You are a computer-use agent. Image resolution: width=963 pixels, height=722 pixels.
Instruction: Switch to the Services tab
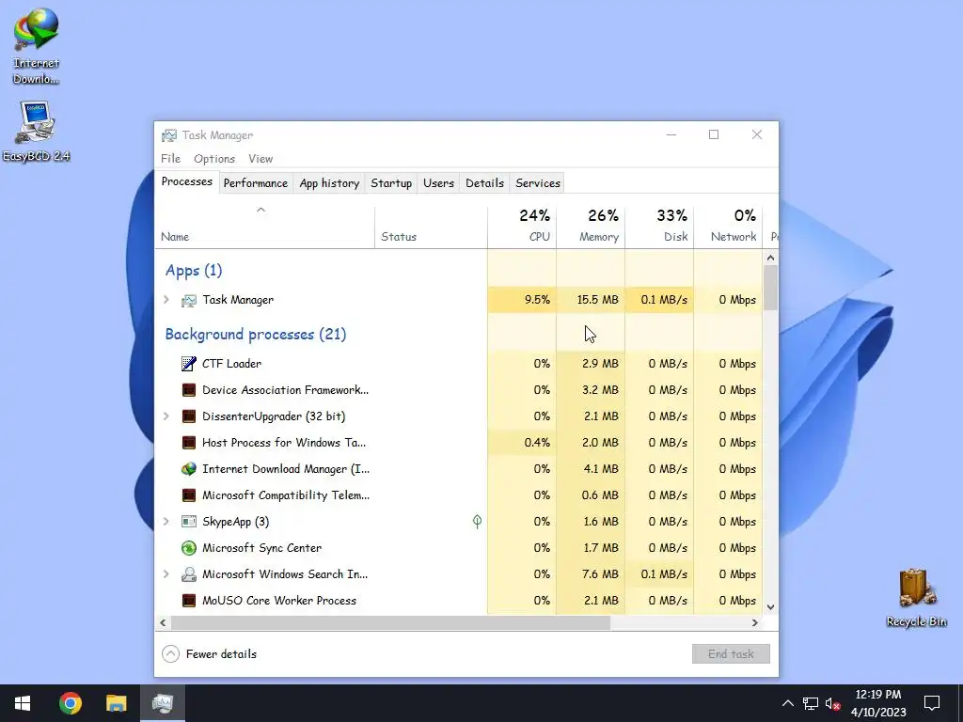point(538,183)
